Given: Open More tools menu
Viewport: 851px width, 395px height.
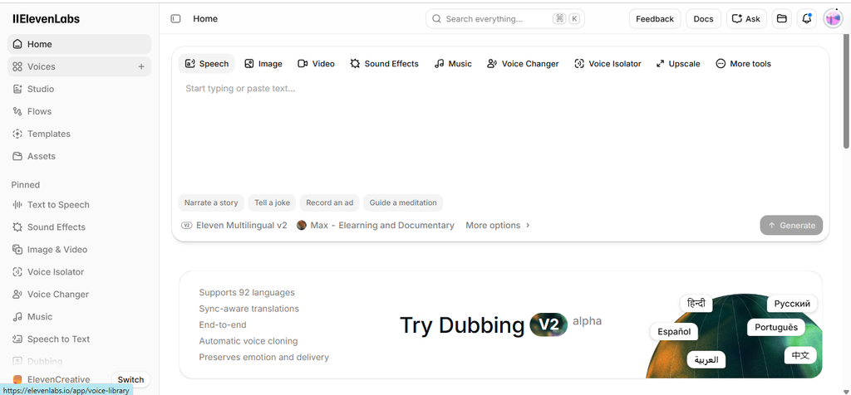Looking at the screenshot, I should [x=744, y=64].
